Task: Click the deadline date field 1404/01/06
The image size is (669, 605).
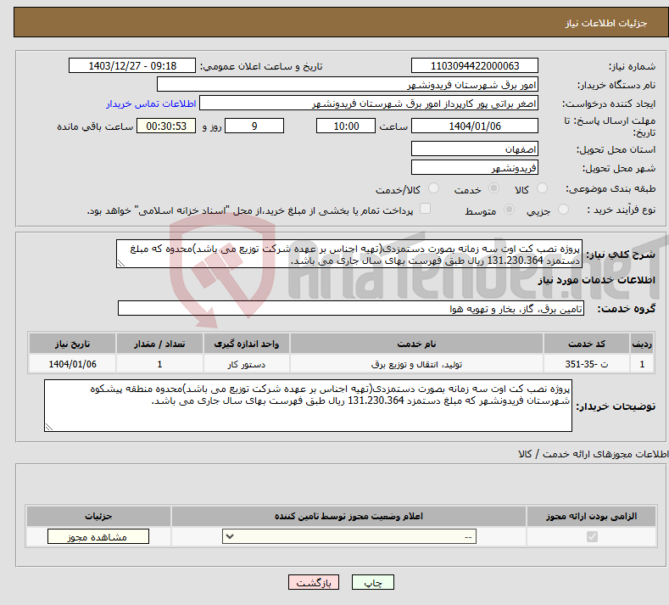Action: 475,126
